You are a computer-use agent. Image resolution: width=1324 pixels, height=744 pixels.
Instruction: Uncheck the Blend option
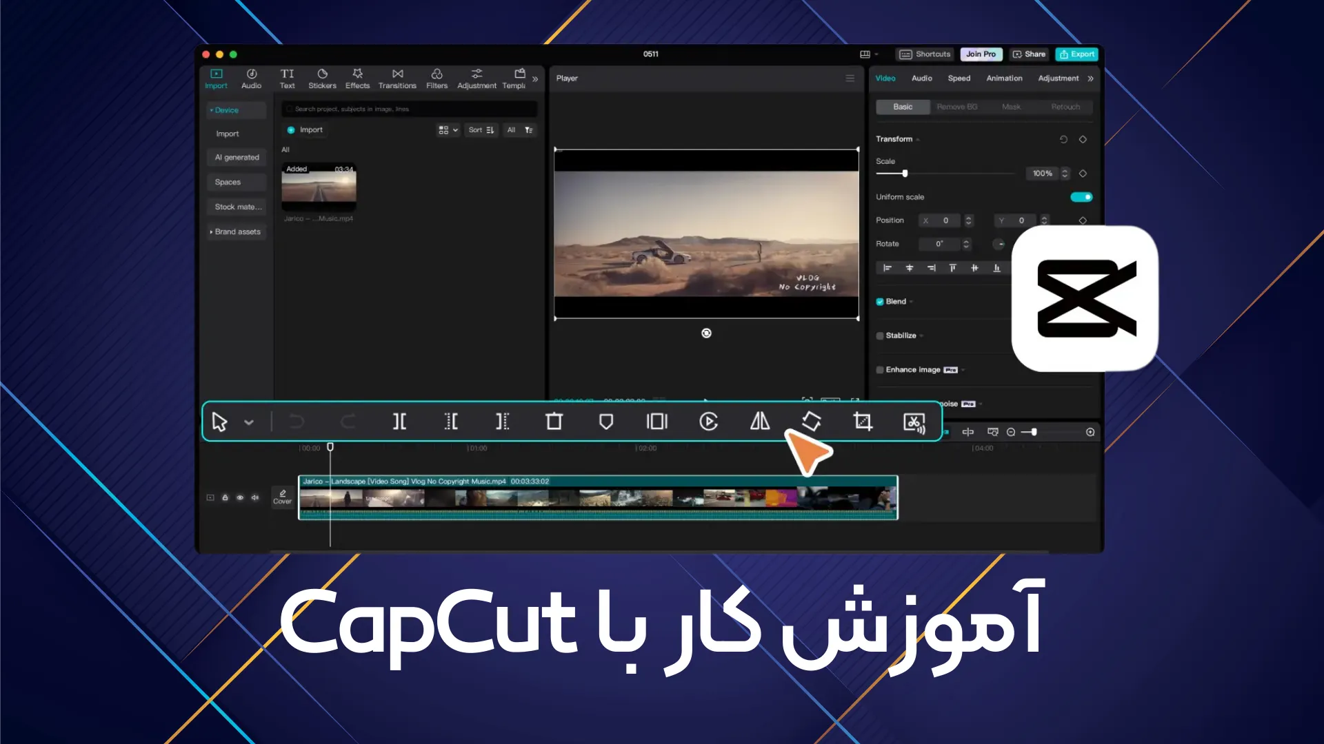point(880,301)
